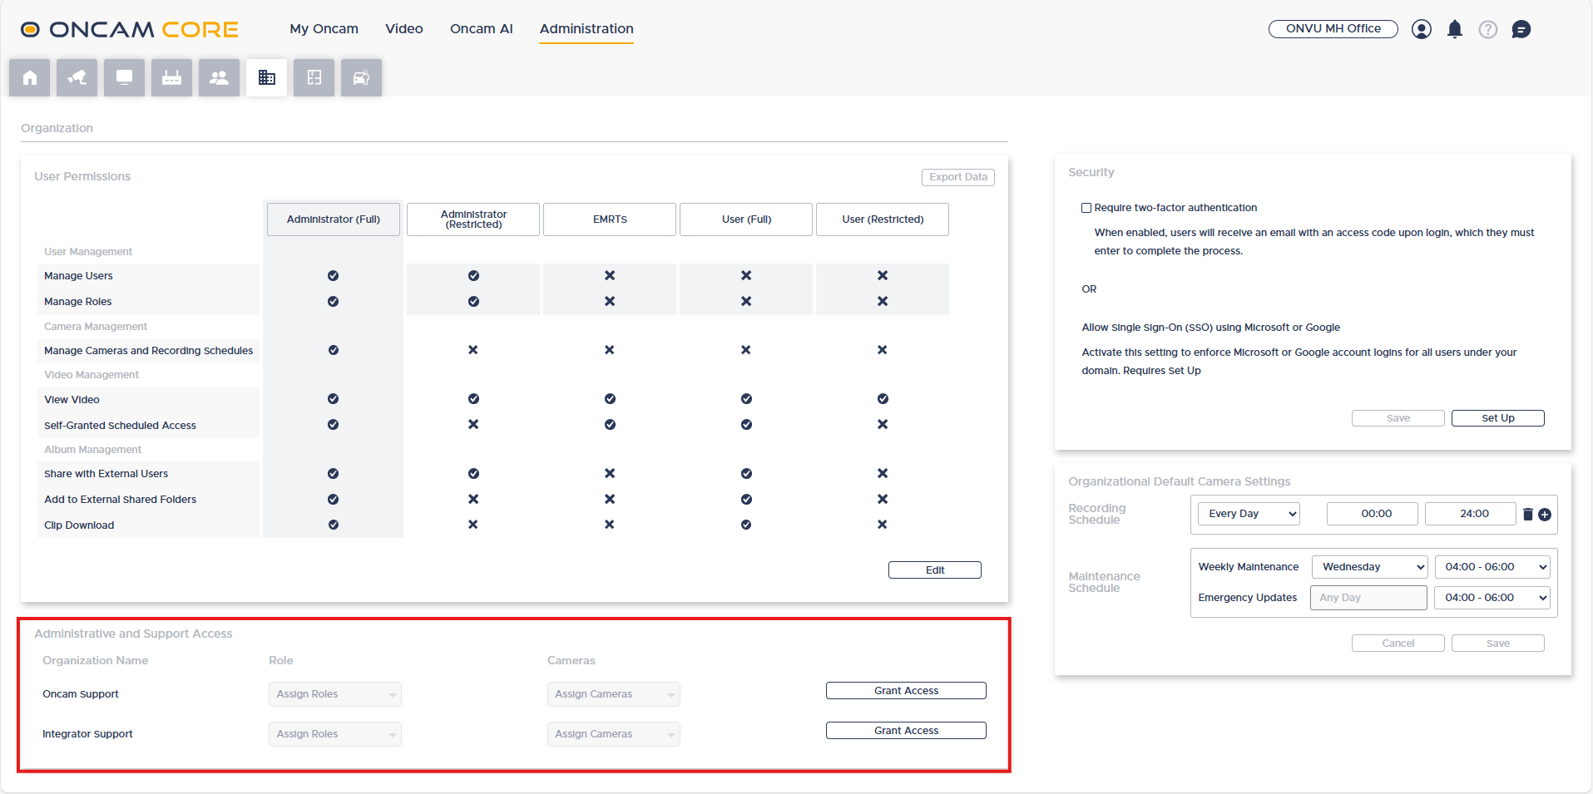1593x794 pixels.
Task: Grant Access for Oncam Support
Action: 906,691
